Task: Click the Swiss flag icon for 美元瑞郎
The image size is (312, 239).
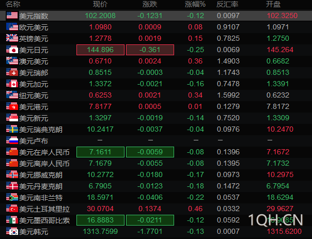Action: pyautogui.click(x=12, y=72)
